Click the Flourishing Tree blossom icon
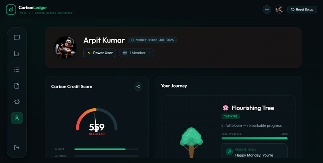This screenshot has height=163, width=323. [226, 108]
